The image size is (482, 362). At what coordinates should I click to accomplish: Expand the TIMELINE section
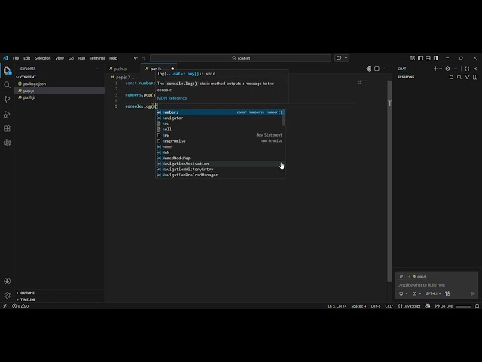tap(28, 299)
